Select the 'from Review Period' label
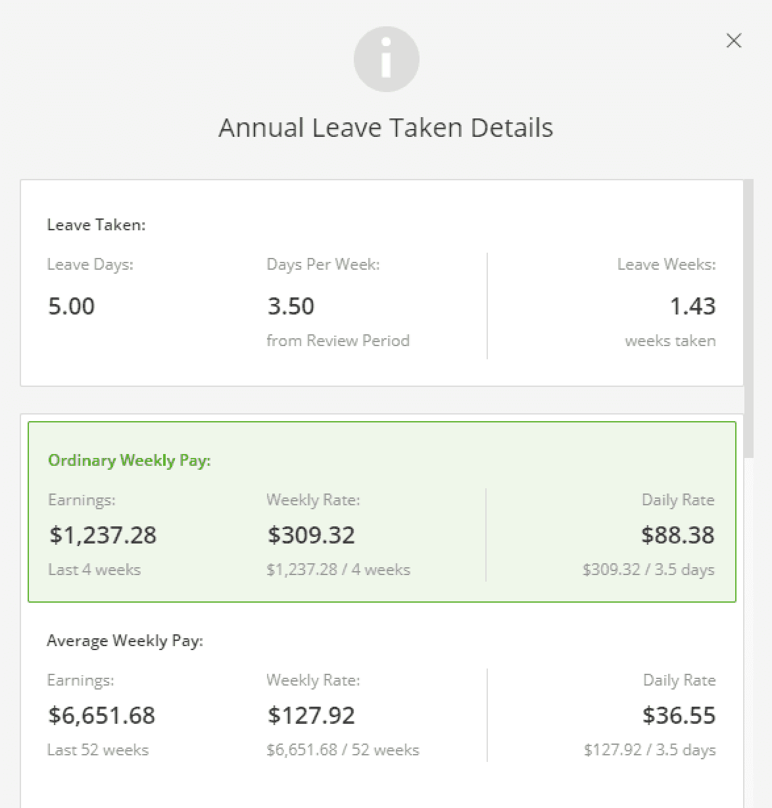Screen dimensions: 772x808 (x=337, y=340)
